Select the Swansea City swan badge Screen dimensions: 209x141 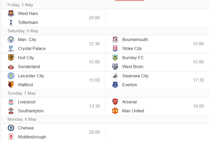coord(115,76)
